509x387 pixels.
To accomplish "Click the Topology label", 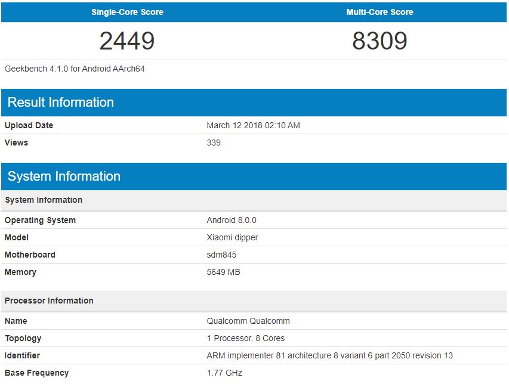I will click(23, 338).
